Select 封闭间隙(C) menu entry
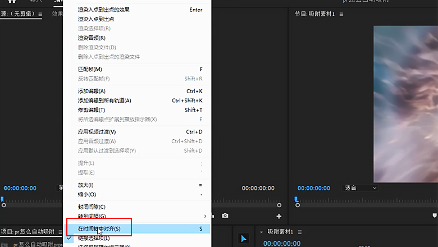The width and height of the screenshot is (438, 247). (x=137, y=207)
